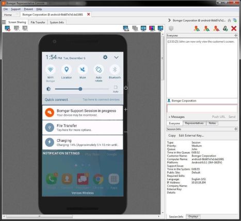Viewport: 241px width, 221px height.
Task: Toggle Bluetooth on the phone
Action: (x=115, y=70)
